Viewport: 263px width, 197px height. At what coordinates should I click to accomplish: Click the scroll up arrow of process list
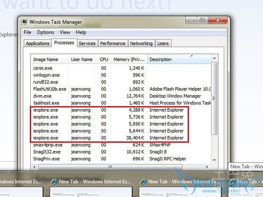tap(214, 58)
